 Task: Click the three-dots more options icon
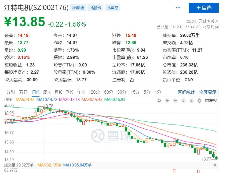click(x=178, y=7)
